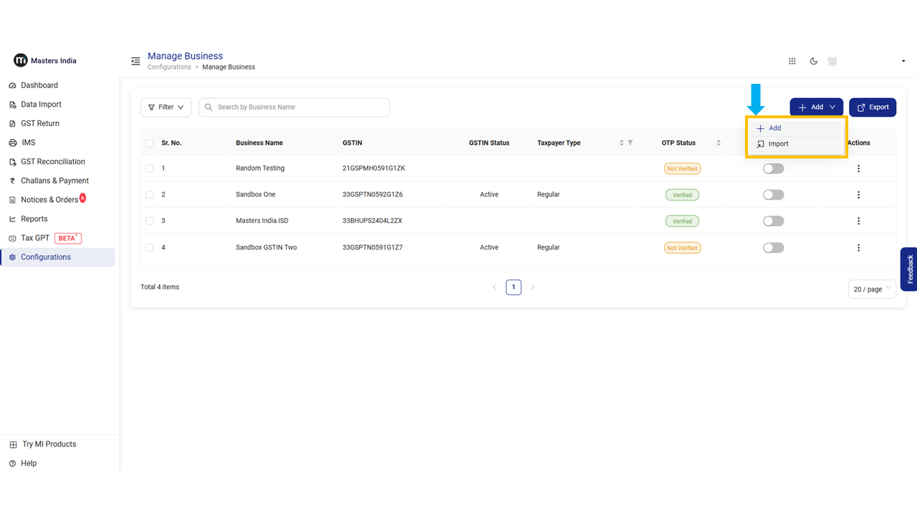
Task: Toggle the switch for Sandbox One
Action: [x=773, y=195]
